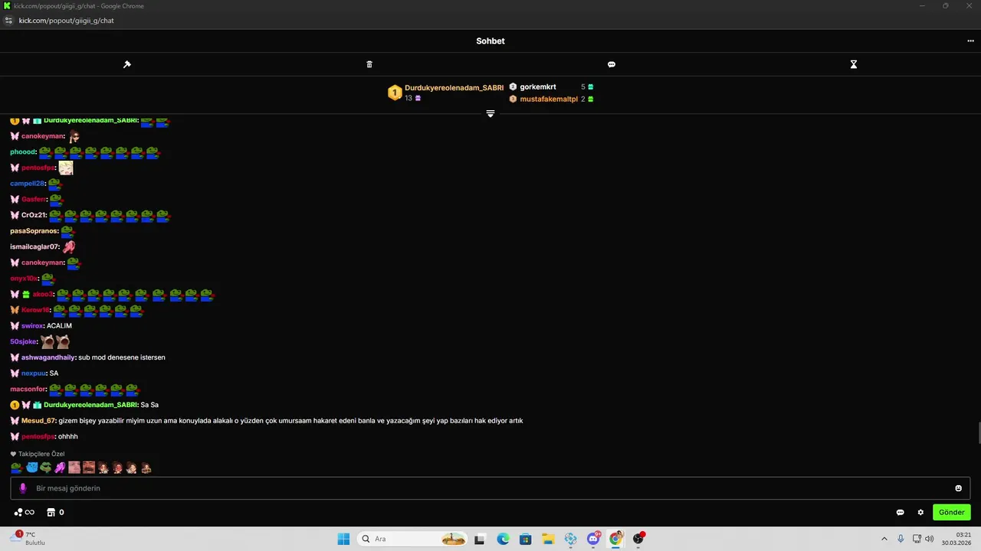Click the site info icon in address bar
Image resolution: width=981 pixels, height=551 pixels.
(8, 21)
